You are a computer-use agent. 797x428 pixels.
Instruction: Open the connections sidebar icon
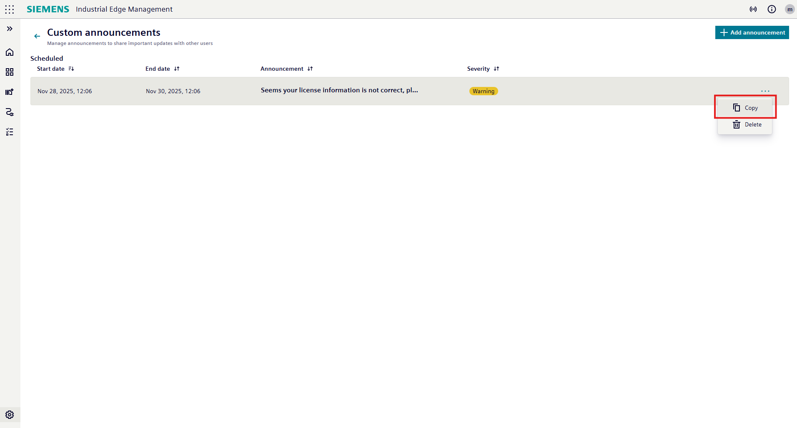point(10,112)
